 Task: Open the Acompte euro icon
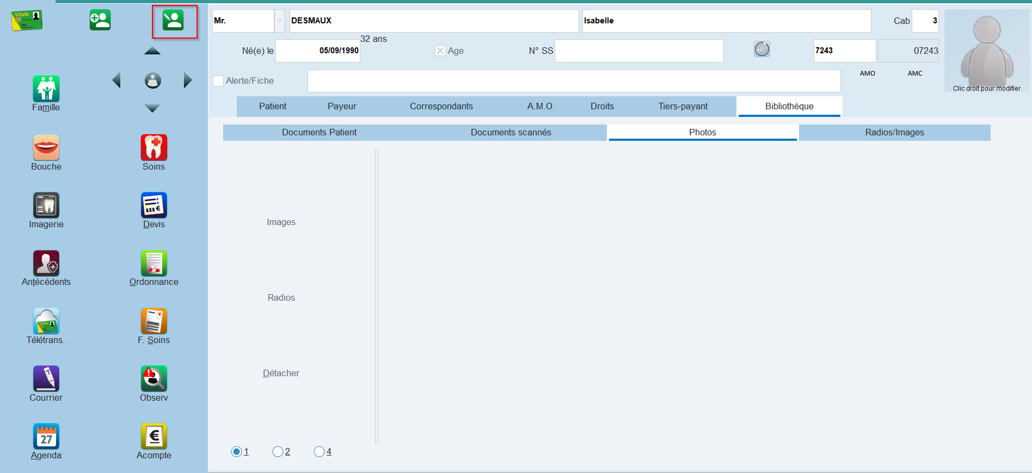[153, 437]
